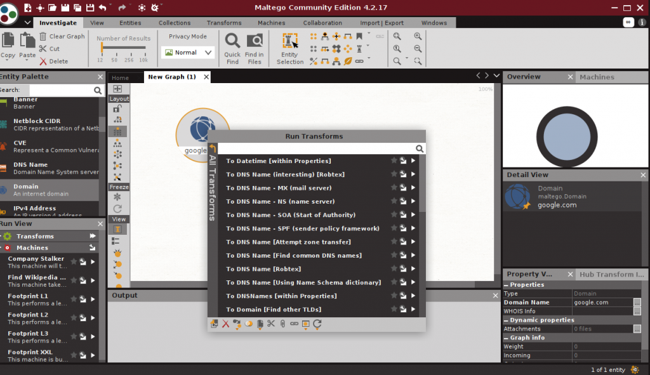
Task: Click the Number of Results slider handle
Action: click(x=102, y=48)
